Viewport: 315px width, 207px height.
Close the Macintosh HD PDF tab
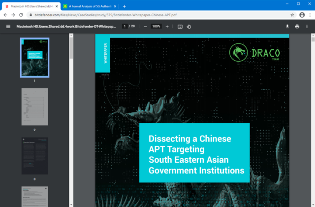pyautogui.click(x=57, y=6)
